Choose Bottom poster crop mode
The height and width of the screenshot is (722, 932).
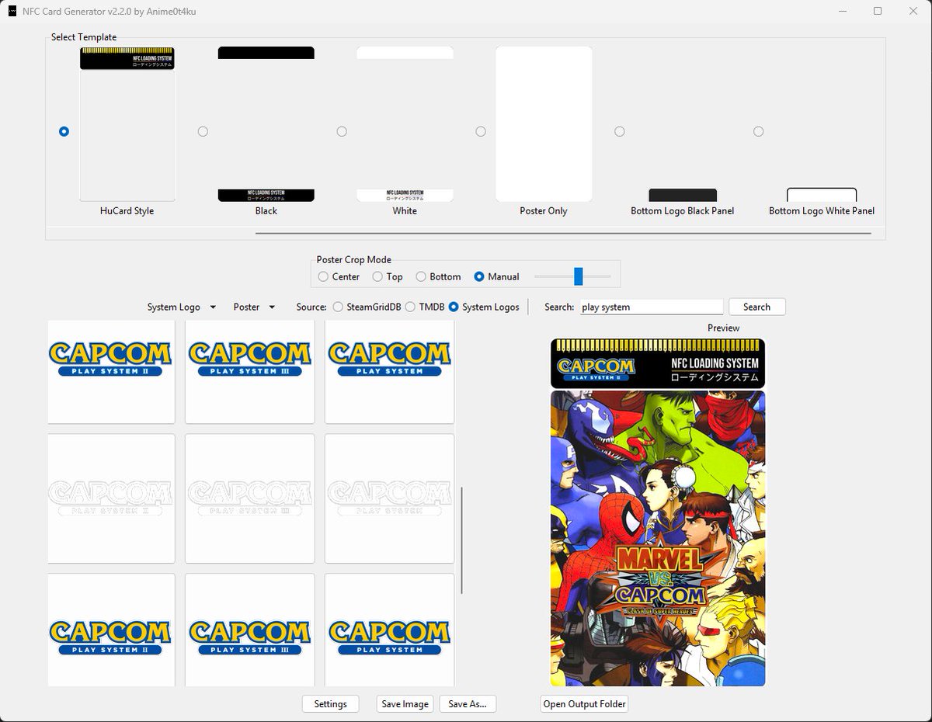pyautogui.click(x=421, y=276)
